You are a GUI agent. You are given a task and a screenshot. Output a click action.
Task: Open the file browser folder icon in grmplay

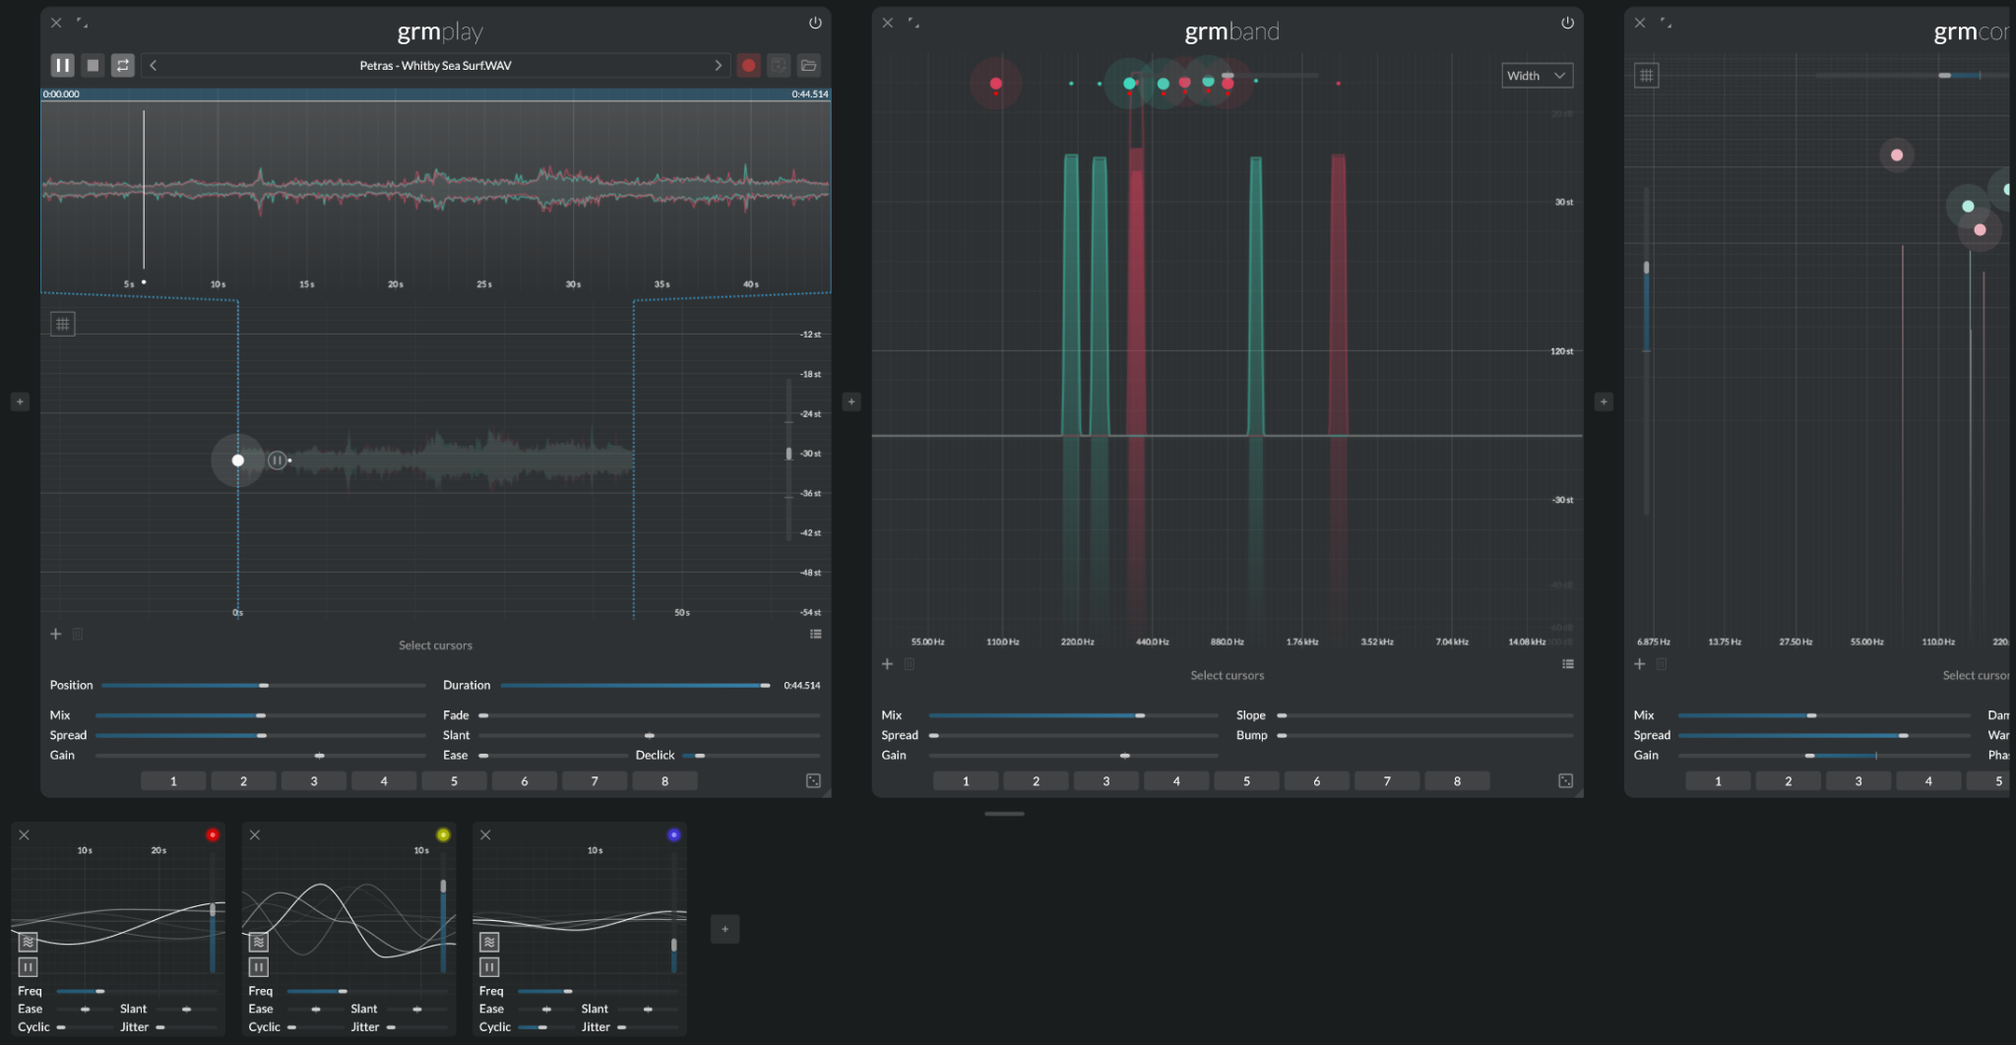pyautogui.click(x=809, y=65)
